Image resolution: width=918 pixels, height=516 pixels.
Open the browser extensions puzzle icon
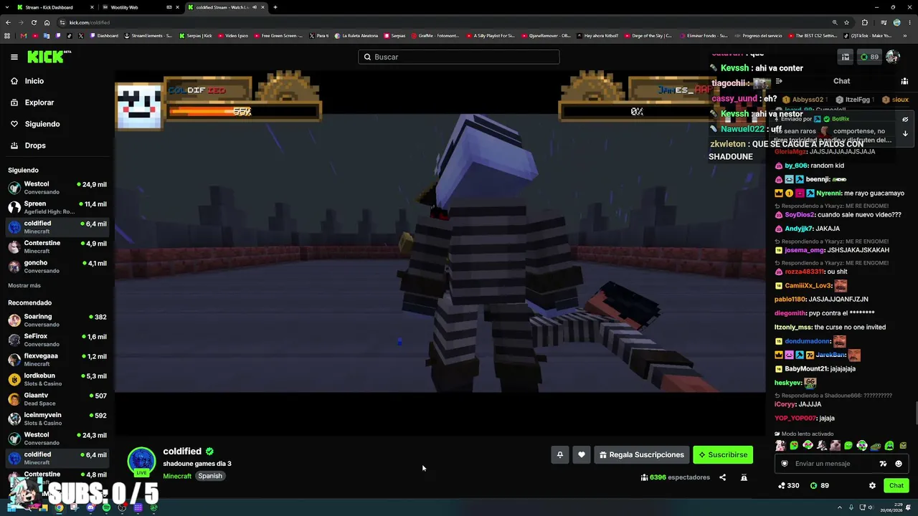point(864,22)
